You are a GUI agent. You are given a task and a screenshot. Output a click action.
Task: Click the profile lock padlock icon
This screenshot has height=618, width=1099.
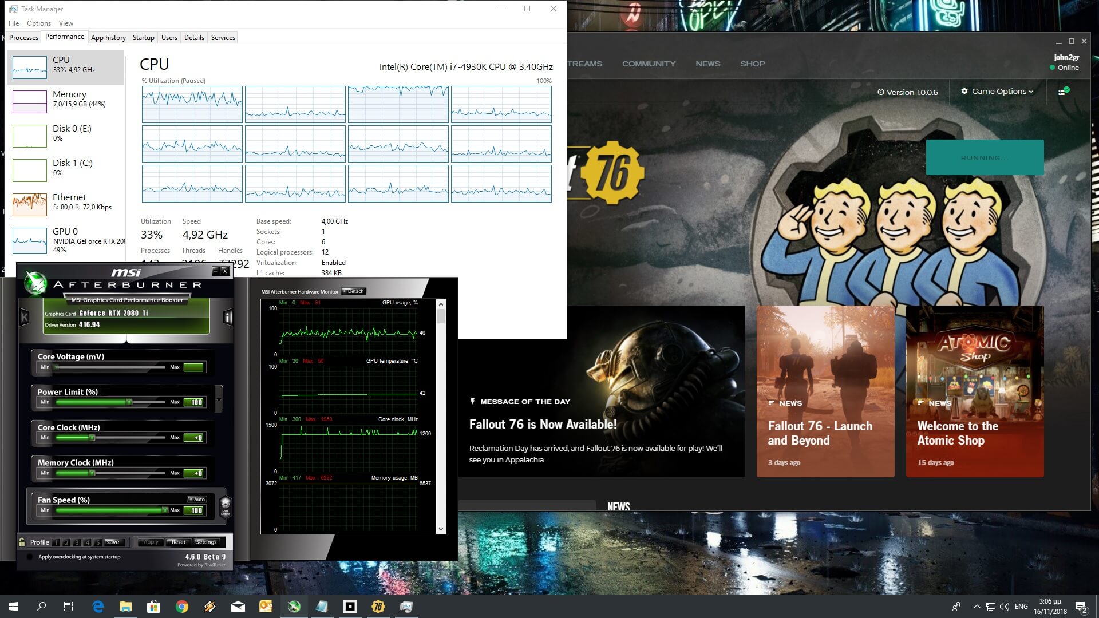22,542
